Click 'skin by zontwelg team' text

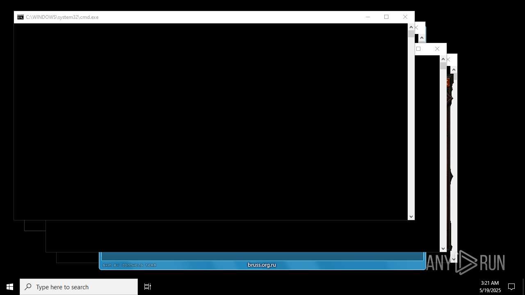click(x=129, y=265)
